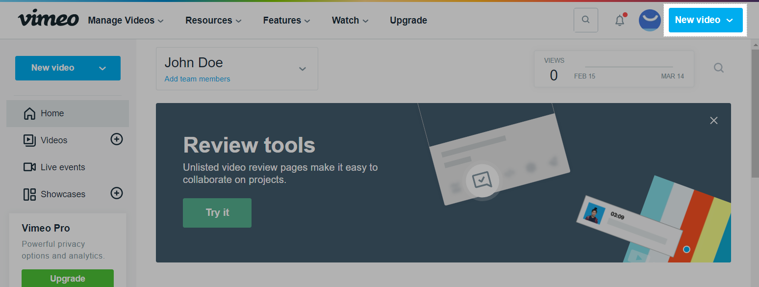Open the search icon in top navigation
Image resolution: width=759 pixels, height=287 pixels.
[x=585, y=20]
